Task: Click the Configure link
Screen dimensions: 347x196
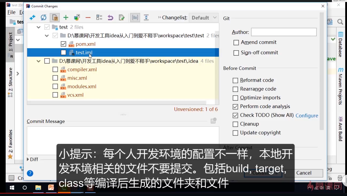Action: 307,116
